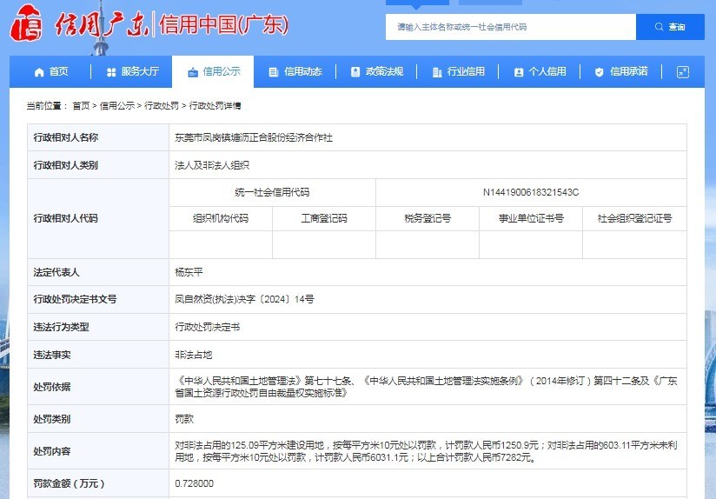Image resolution: width=716 pixels, height=499 pixels.
Task: Focus the credit code search input field
Action: [510, 27]
